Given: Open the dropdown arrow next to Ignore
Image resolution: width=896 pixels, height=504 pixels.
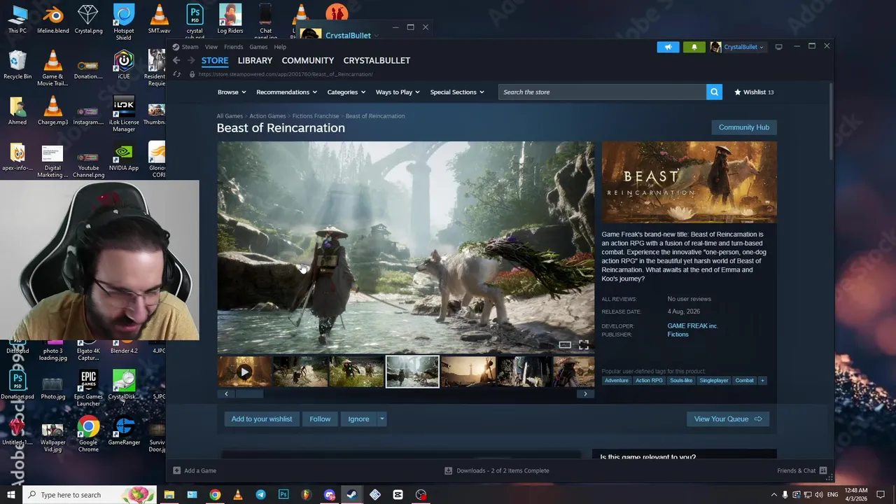Looking at the screenshot, I should coord(381,419).
